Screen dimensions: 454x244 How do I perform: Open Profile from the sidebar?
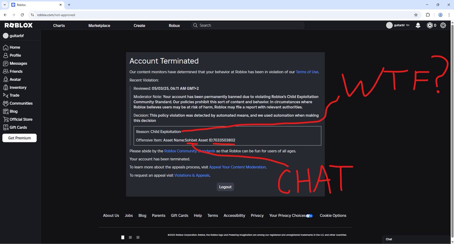tap(12, 55)
